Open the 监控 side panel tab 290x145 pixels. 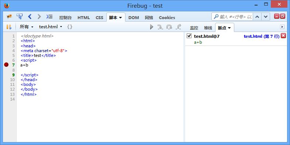pyautogui.click(x=194, y=28)
